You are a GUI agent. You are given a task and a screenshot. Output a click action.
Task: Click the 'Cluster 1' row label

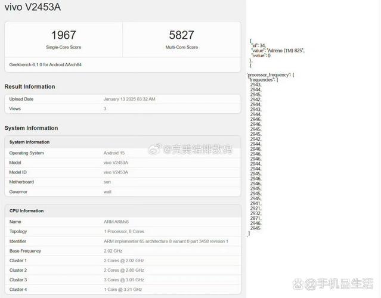pyautogui.click(x=18, y=260)
